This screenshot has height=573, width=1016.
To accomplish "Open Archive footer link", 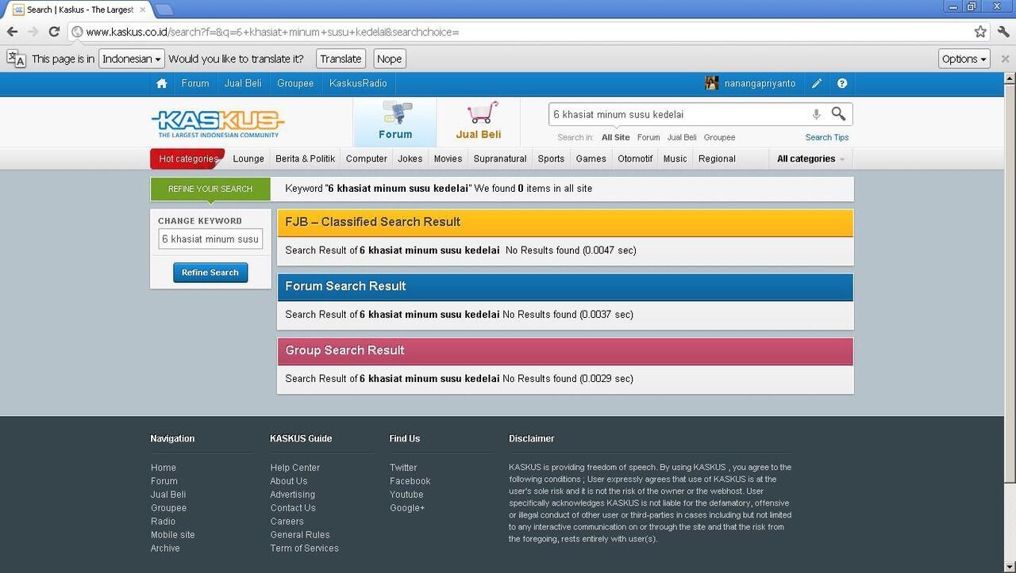I will pos(165,548).
